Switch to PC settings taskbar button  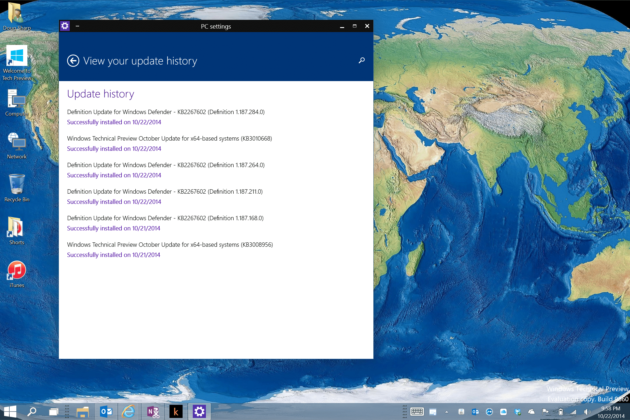199,412
